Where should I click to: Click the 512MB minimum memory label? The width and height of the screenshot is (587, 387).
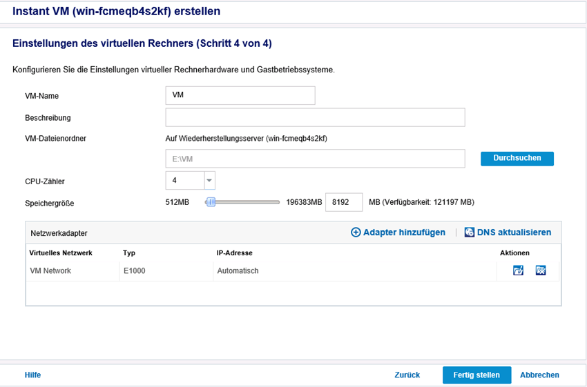[177, 202]
